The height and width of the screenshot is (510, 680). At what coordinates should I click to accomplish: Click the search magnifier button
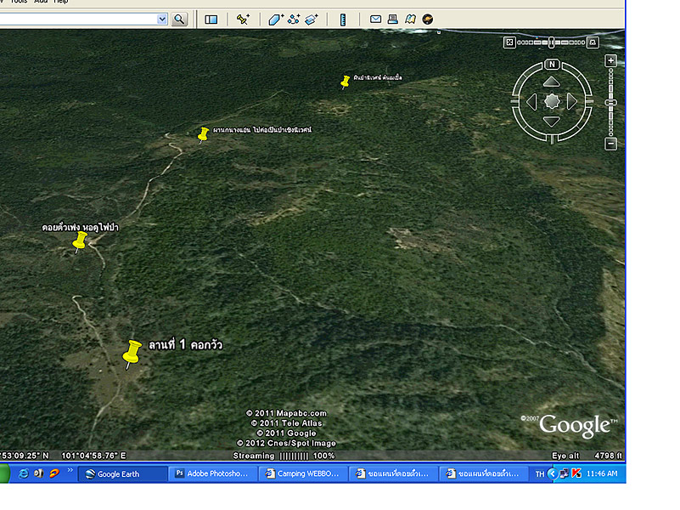179,19
